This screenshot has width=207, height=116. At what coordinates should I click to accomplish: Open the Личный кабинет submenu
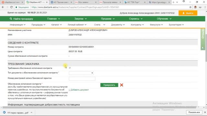77,25
